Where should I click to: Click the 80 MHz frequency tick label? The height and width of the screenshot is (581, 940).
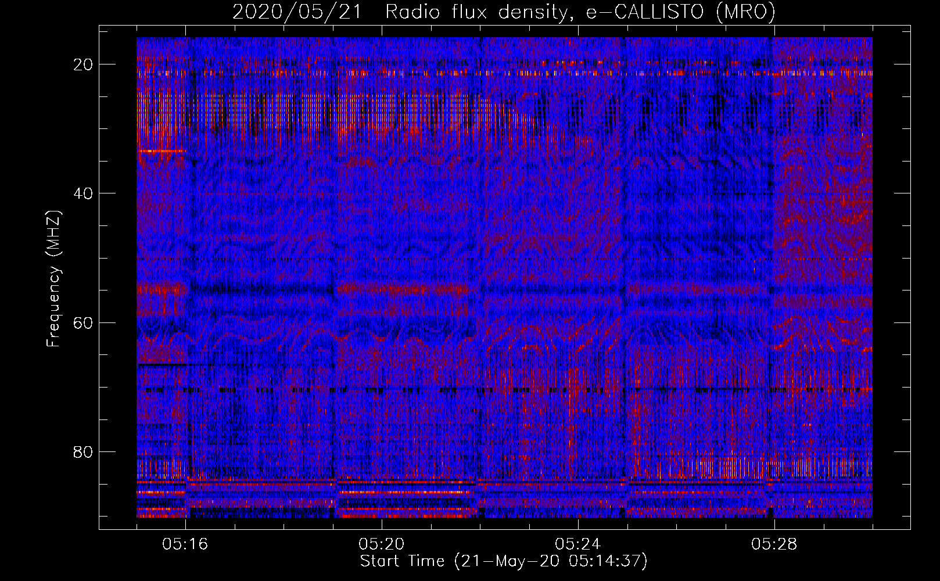84,451
